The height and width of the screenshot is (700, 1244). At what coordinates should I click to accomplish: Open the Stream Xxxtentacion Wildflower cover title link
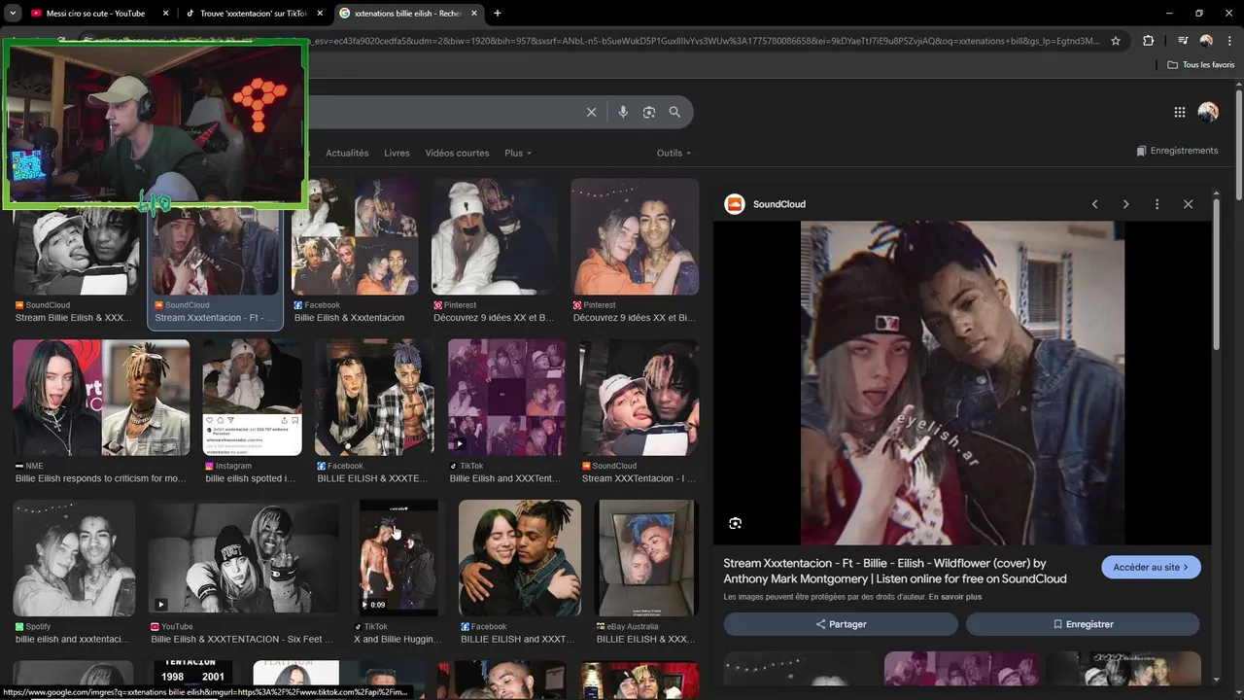pyautogui.click(x=895, y=571)
